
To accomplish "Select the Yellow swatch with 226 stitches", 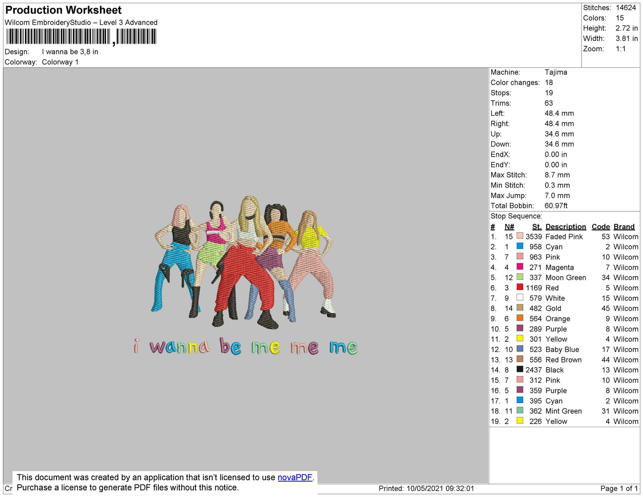I will tap(520, 420).
